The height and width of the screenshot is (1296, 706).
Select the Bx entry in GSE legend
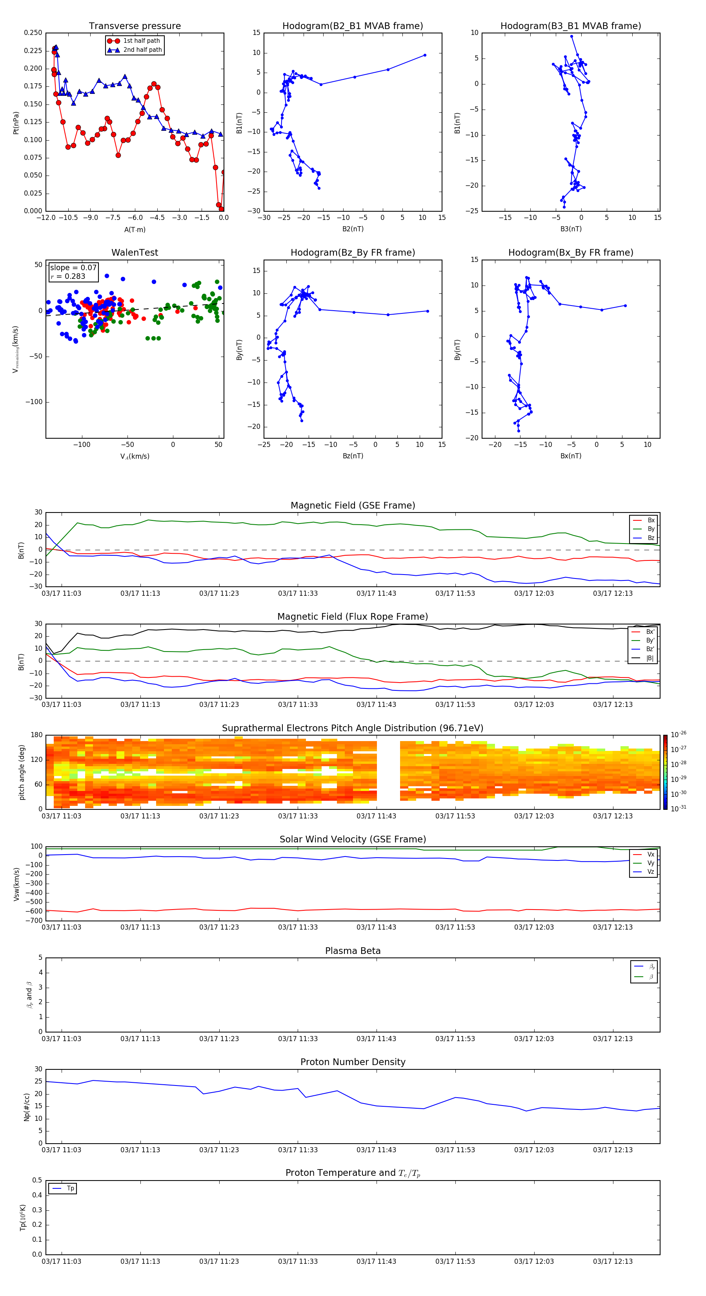[644, 520]
